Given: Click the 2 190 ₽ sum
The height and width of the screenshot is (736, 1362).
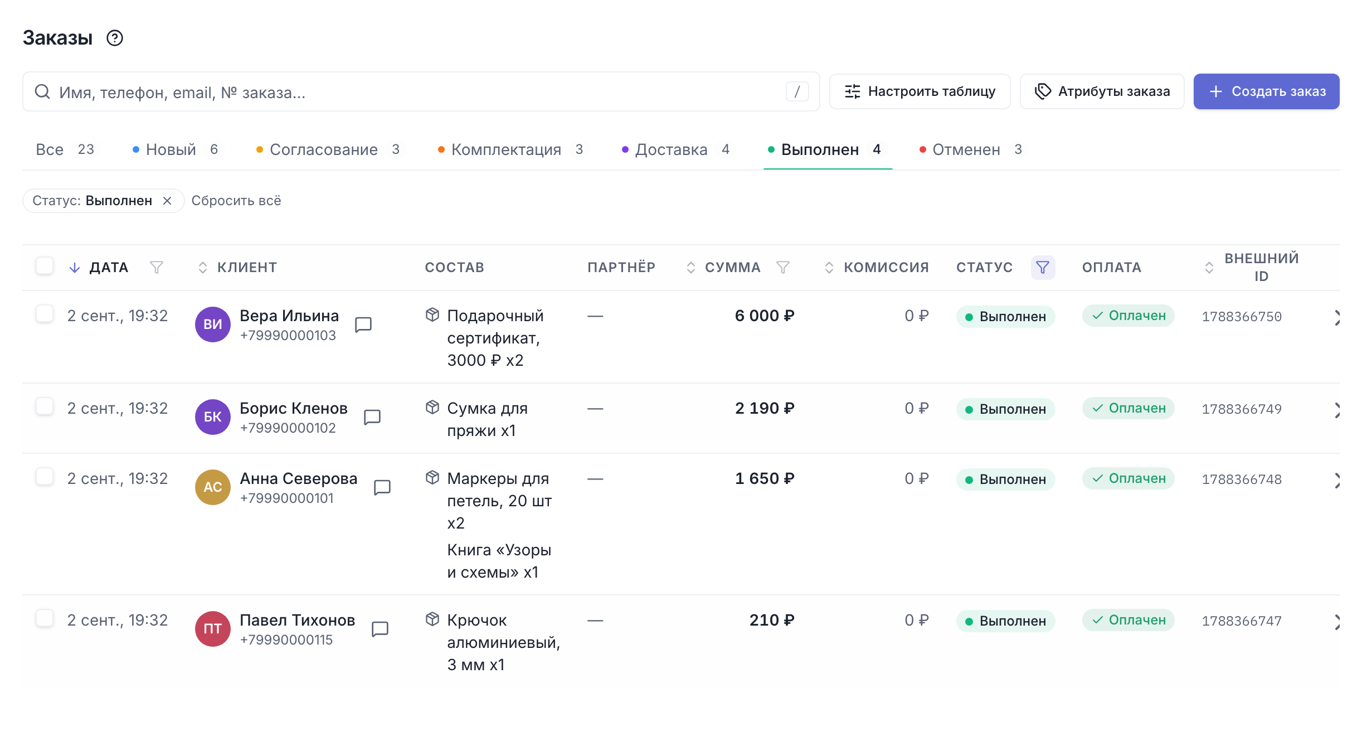Looking at the screenshot, I should (x=765, y=408).
